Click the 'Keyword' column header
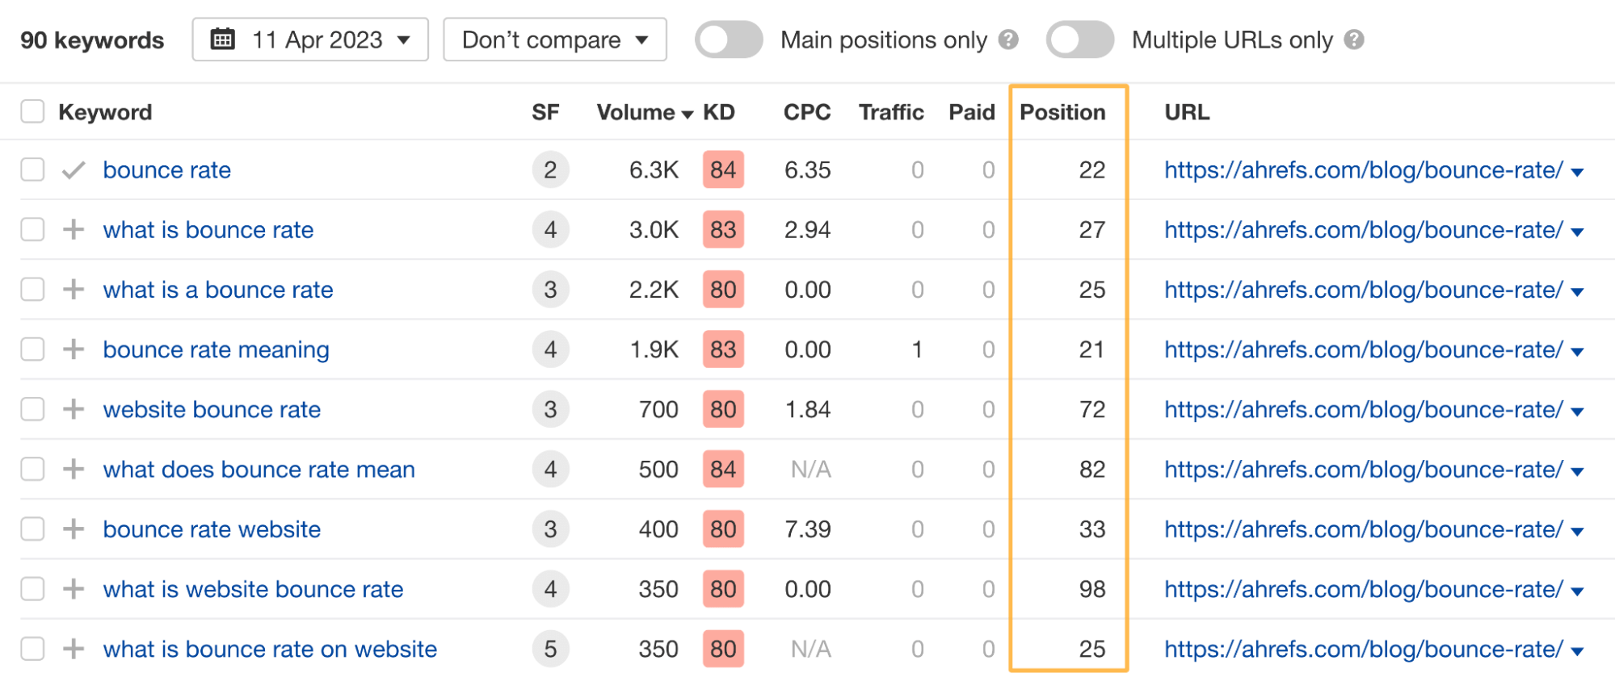Viewport: 1615px width, 677px height. coord(105,112)
